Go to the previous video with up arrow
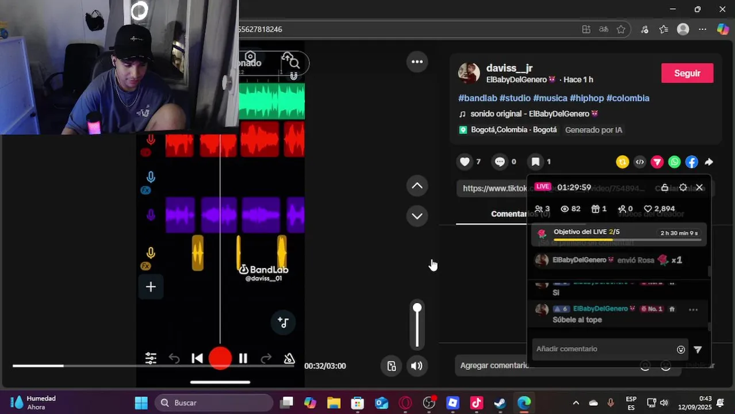Viewport: 735px width, 414px height. coord(417,186)
